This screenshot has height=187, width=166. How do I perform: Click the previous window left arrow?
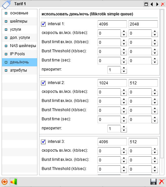[x=152, y=4]
